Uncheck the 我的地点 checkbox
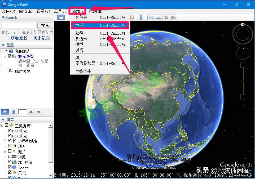 pyautogui.click(x=7, y=51)
